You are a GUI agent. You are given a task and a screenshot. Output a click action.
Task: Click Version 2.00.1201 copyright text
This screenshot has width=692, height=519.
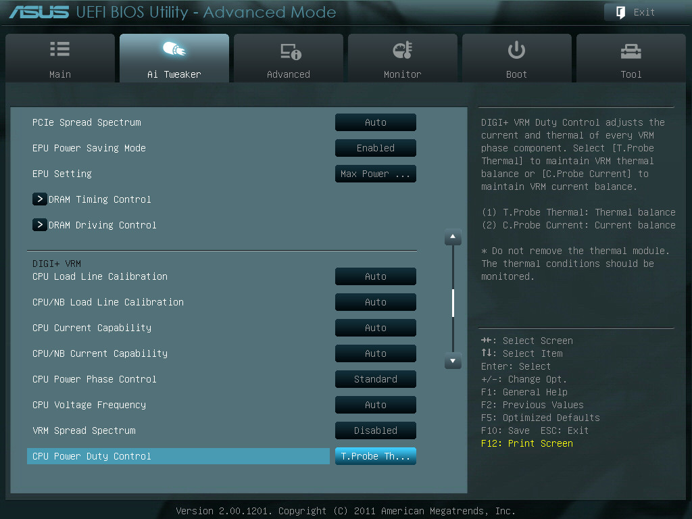(x=345, y=511)
